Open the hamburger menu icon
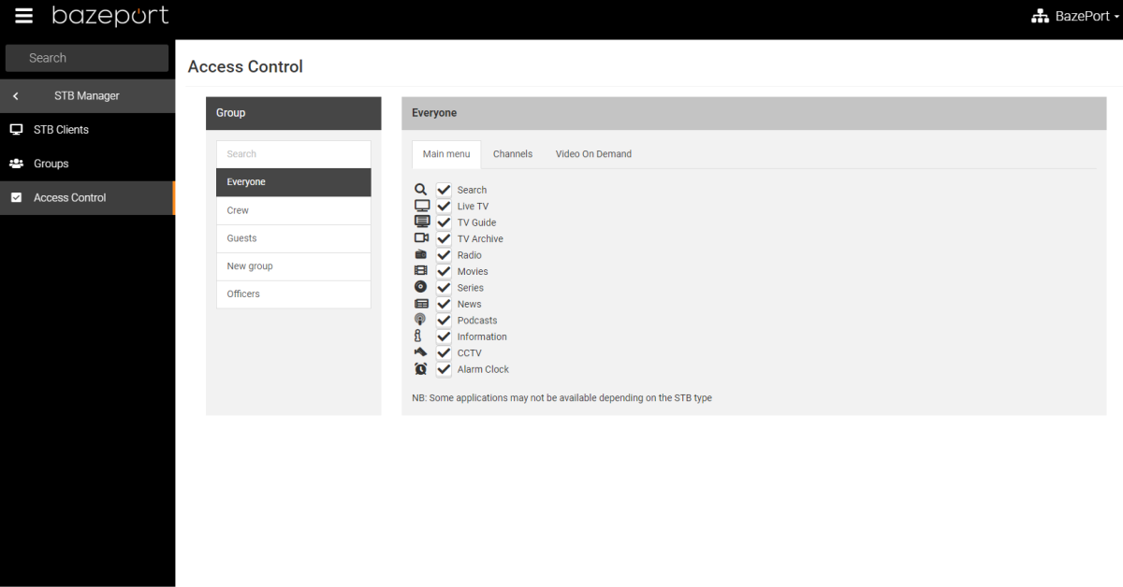Screen dimensions: 1123x587 pos(23,16)
